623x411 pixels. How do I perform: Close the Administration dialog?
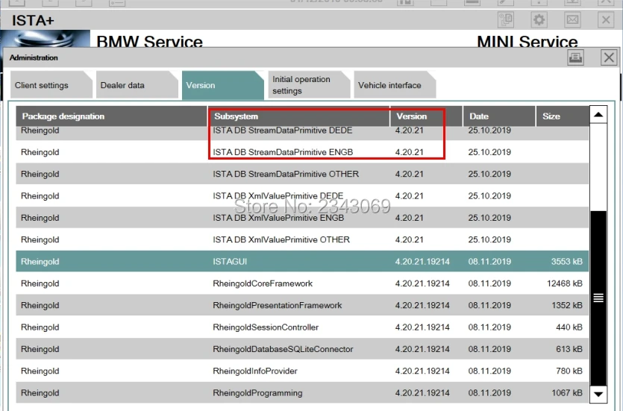(609, 57)
